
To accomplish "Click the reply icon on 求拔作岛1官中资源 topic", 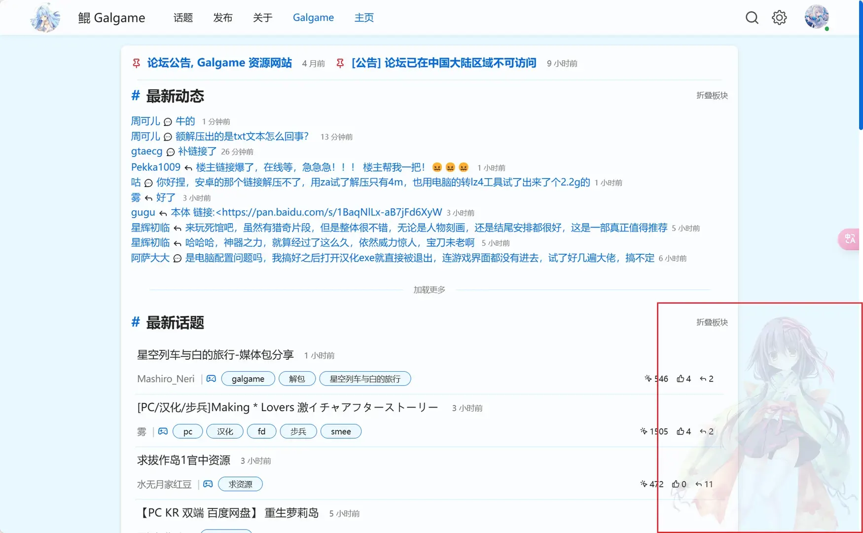I will pos(698,484).
